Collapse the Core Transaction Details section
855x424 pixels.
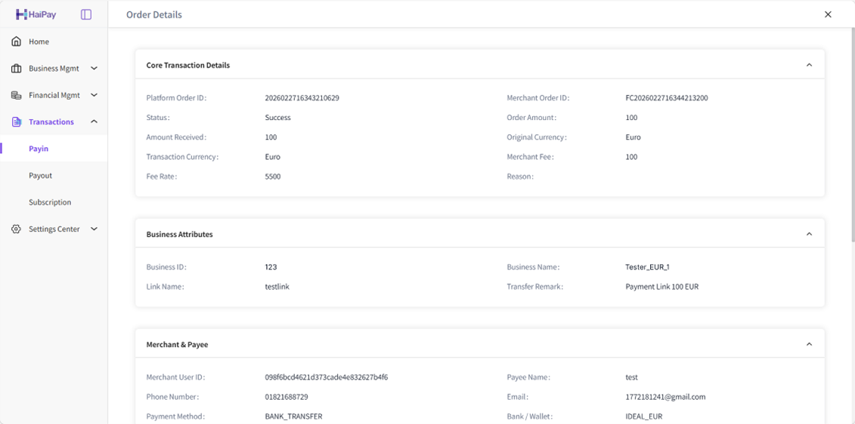pos(809,65)
